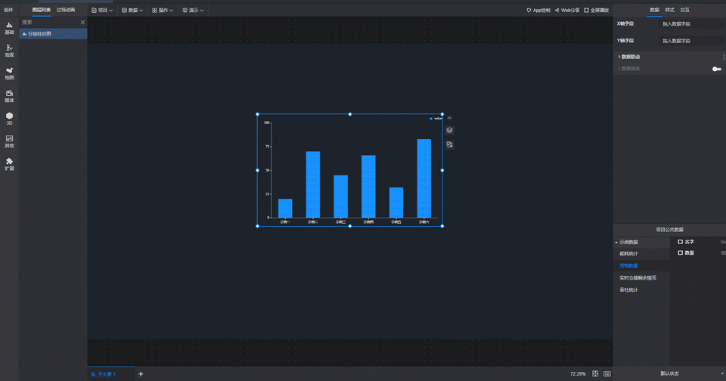Open the 扩展 extension components category
Screen dimensions: 726x381
(9, 164)
